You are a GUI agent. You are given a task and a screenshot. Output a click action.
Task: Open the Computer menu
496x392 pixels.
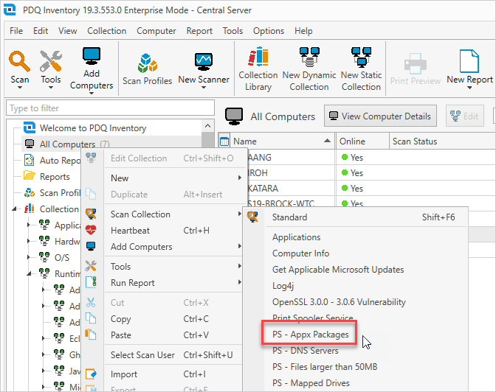coord(156,31)
